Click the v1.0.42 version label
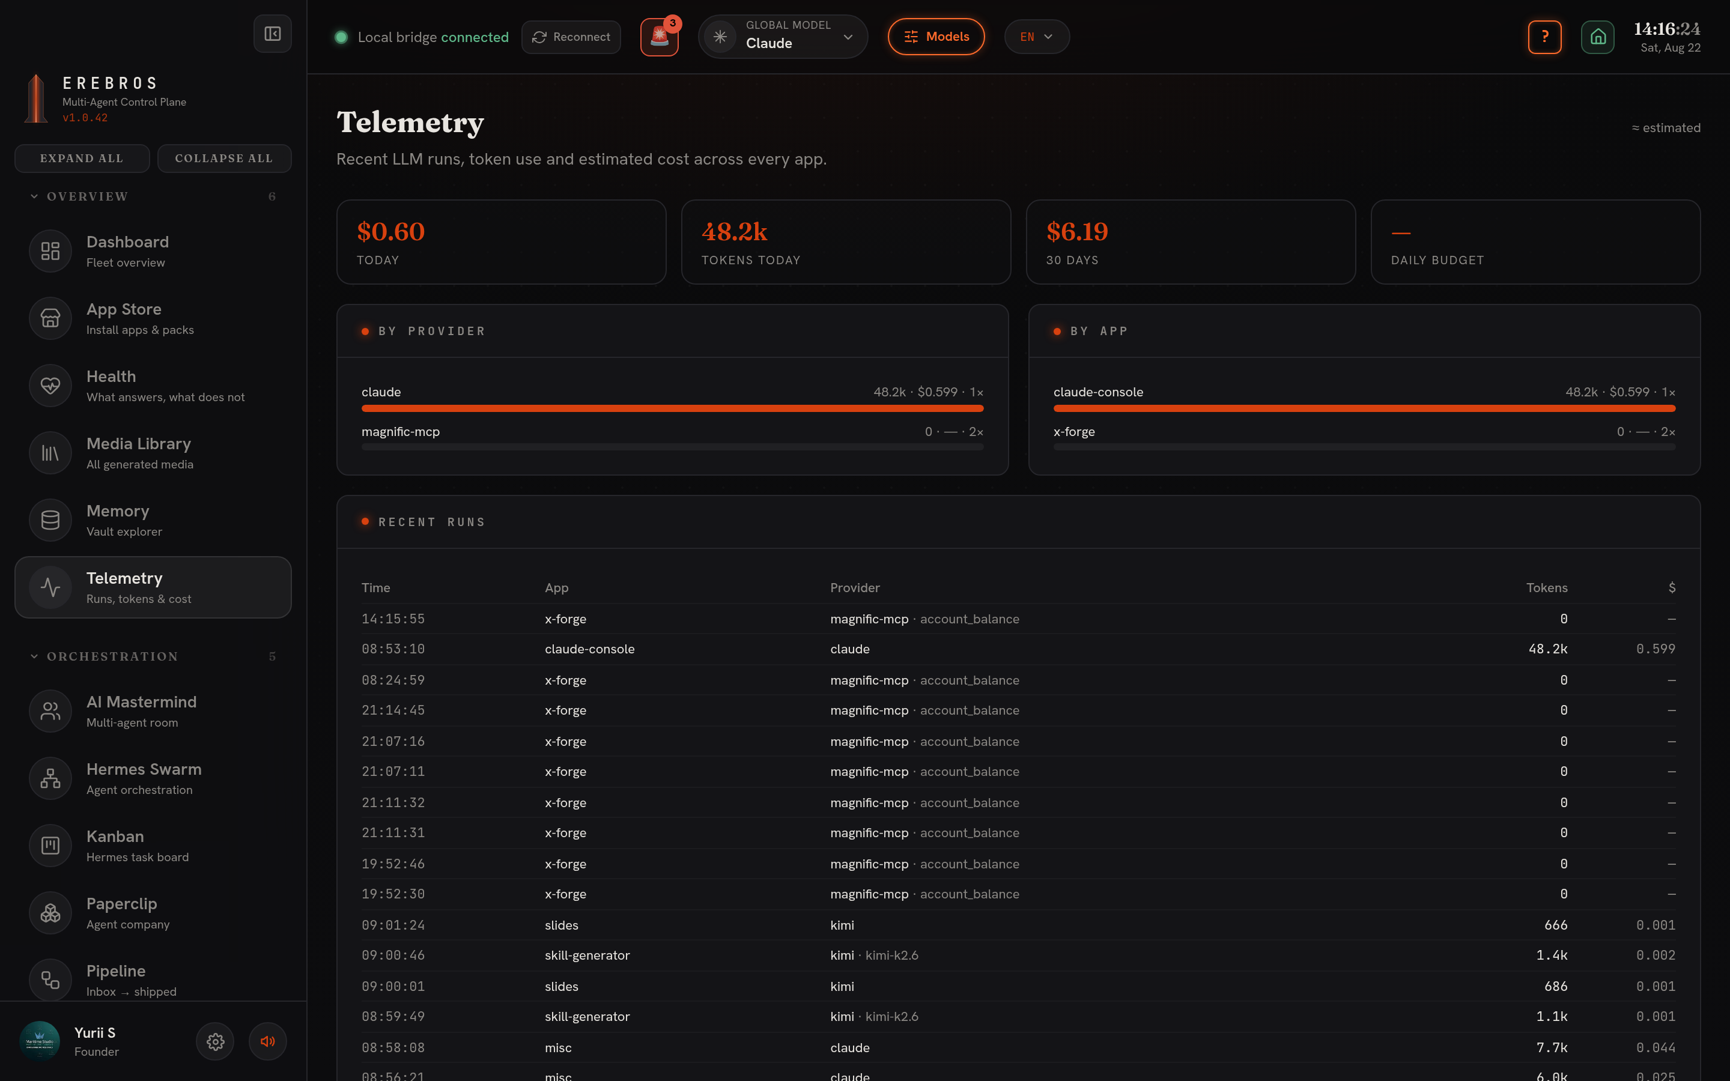 click(85, 118)
